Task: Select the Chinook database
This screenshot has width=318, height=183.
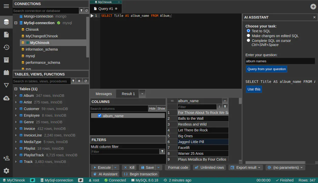Action: (x=32, y=29)
